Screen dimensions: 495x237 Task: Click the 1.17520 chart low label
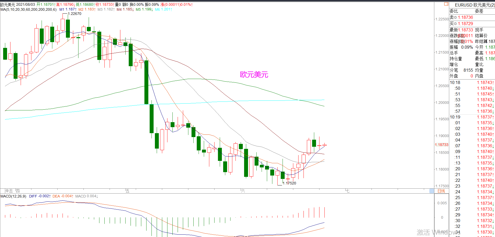point(289,183)
